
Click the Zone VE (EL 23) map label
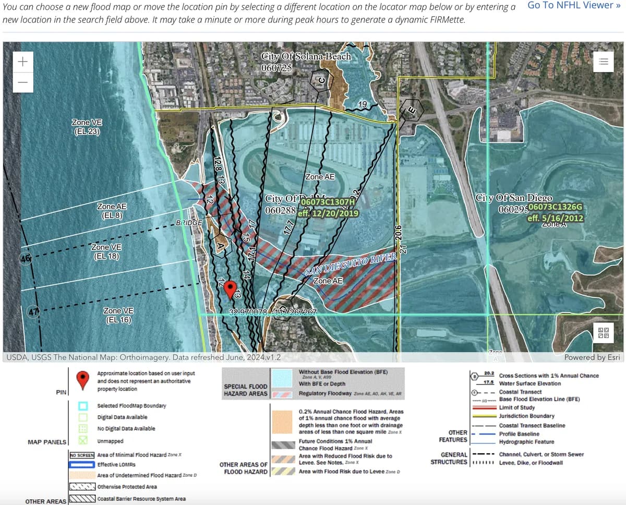pos(87,127)
